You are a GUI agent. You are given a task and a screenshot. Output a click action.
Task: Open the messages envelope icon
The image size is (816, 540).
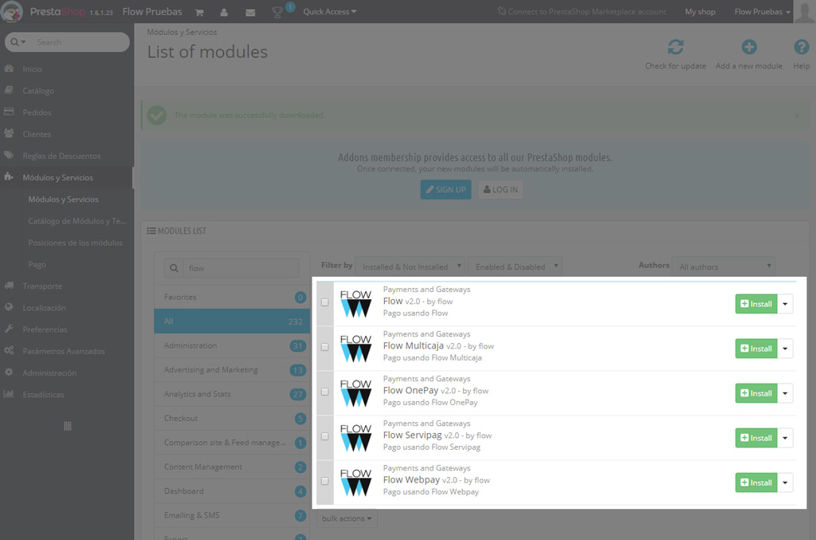[x=250, y=12]
